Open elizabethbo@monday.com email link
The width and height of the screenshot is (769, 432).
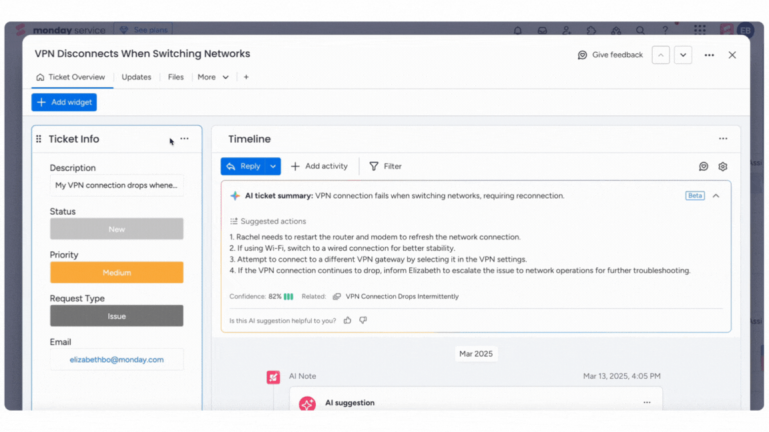[x=117, y=359]
